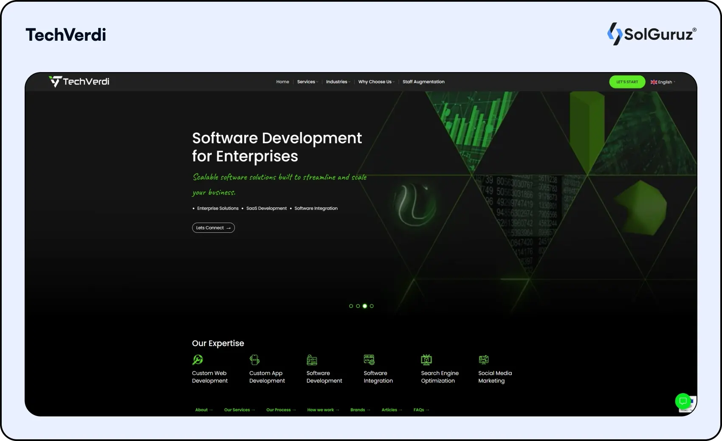Click the Software Integration icon
Screen dimensions: 722x441
369,360
